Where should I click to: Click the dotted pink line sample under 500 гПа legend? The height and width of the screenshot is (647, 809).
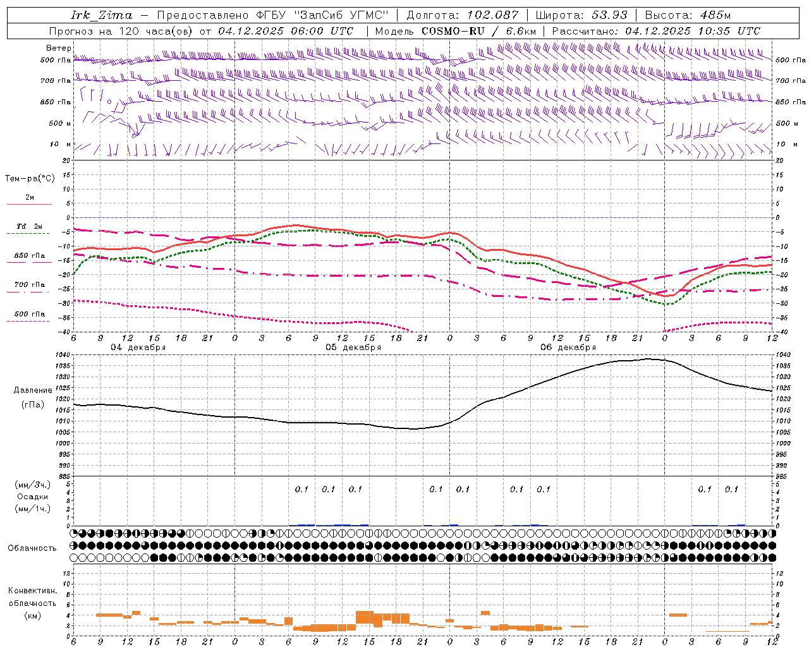(28, 321)
